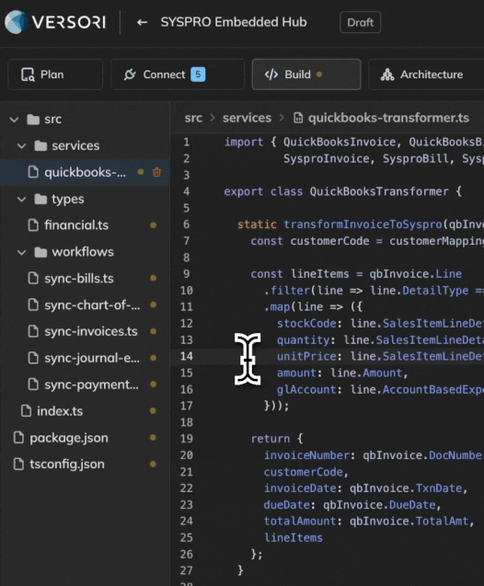This screenshot has height=586, width=484.
Task: Click the modified dot beside financial.ts
Action: pyautogui.click(x=154, y=225)
